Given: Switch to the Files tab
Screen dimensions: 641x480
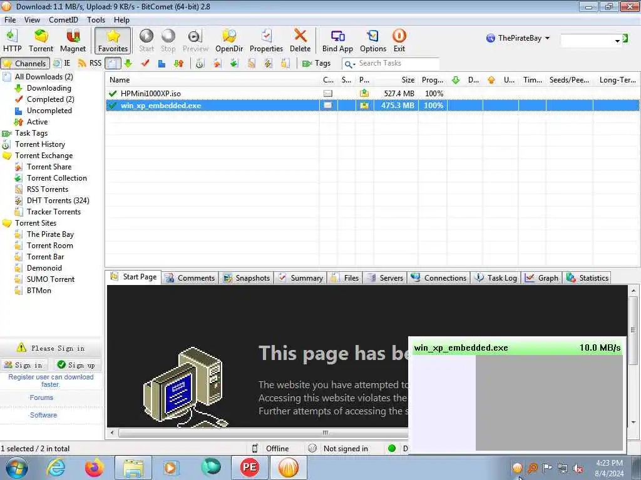Looking at the screenshot, I should point(345,278).
